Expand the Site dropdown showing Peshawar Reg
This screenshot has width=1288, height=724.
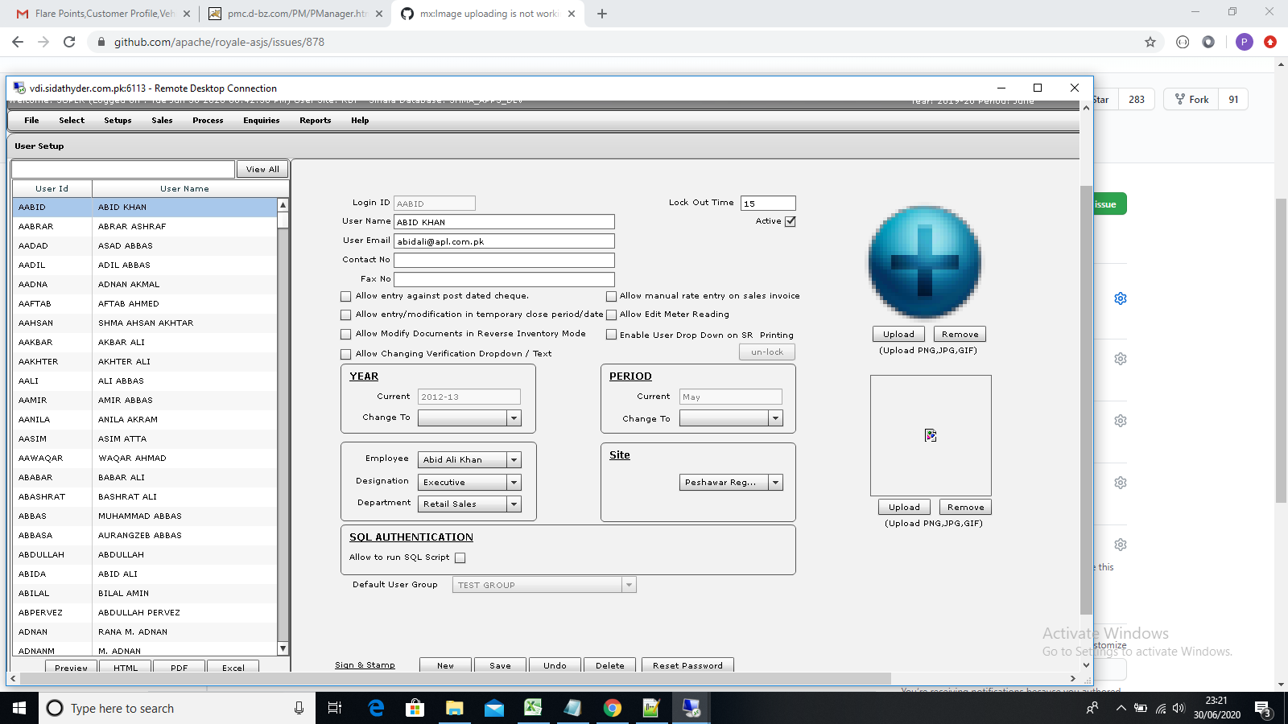coord(775,482)
